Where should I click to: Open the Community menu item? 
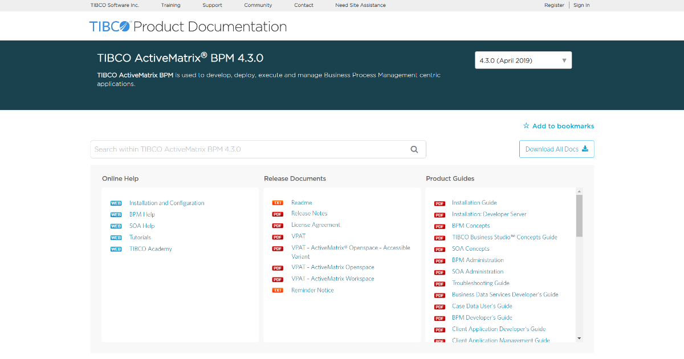click(258, 5)
